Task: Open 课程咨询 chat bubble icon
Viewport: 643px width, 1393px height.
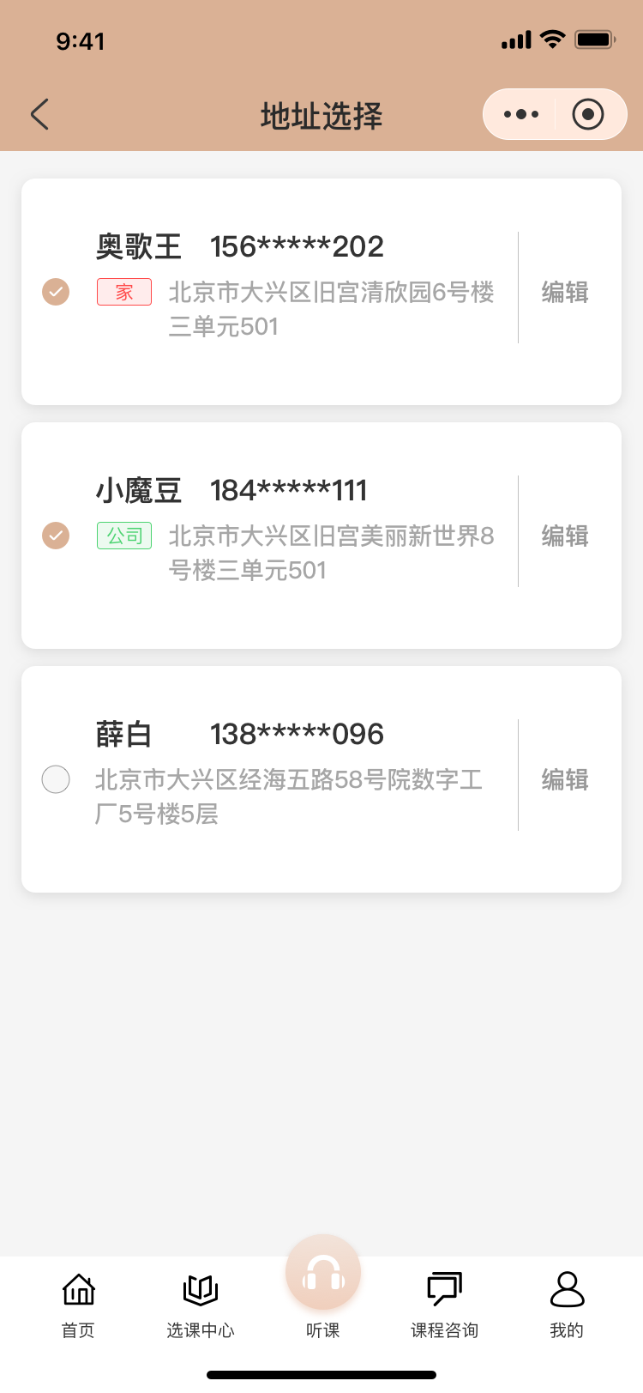Action: pos(444,1289)
